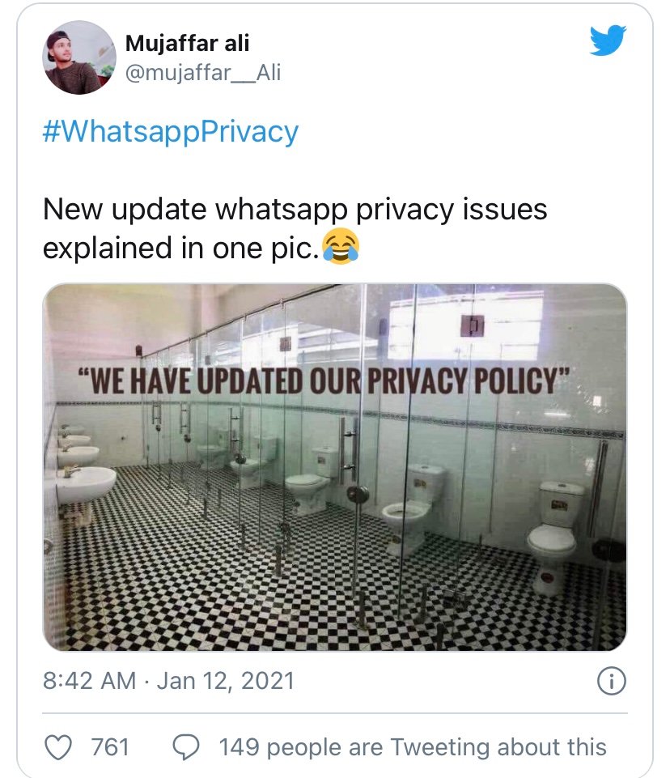Open "149 people are Tweeting about this"
The height and width of the screenshot is (778, 670).
412,746
